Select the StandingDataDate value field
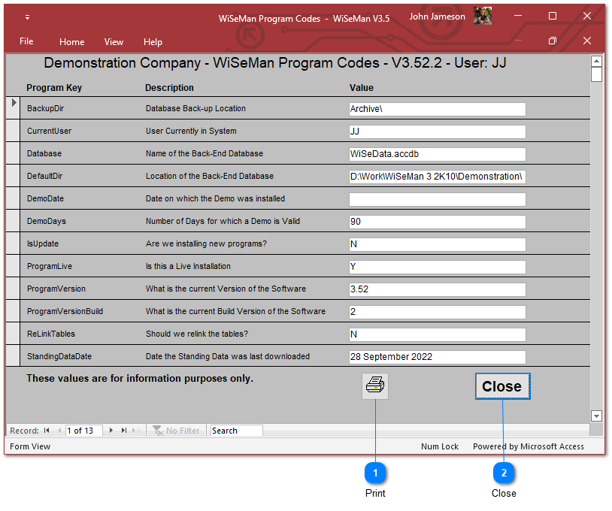 click(437, 357)
